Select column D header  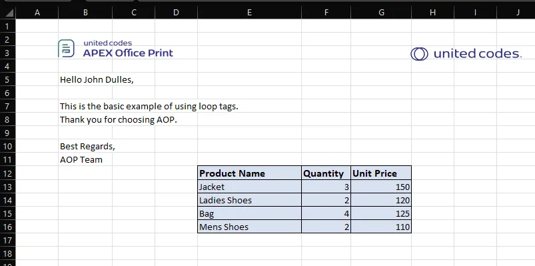coord(176,13)
